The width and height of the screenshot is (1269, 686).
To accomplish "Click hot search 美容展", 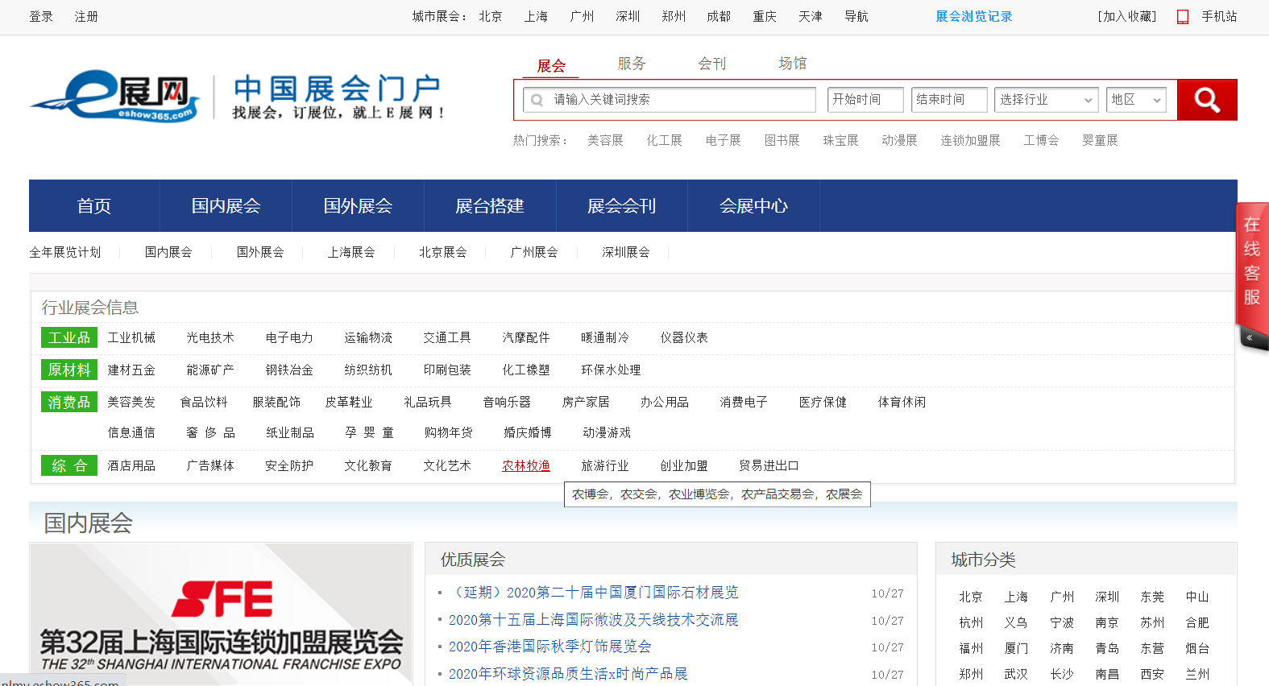I will pos(605,141).
